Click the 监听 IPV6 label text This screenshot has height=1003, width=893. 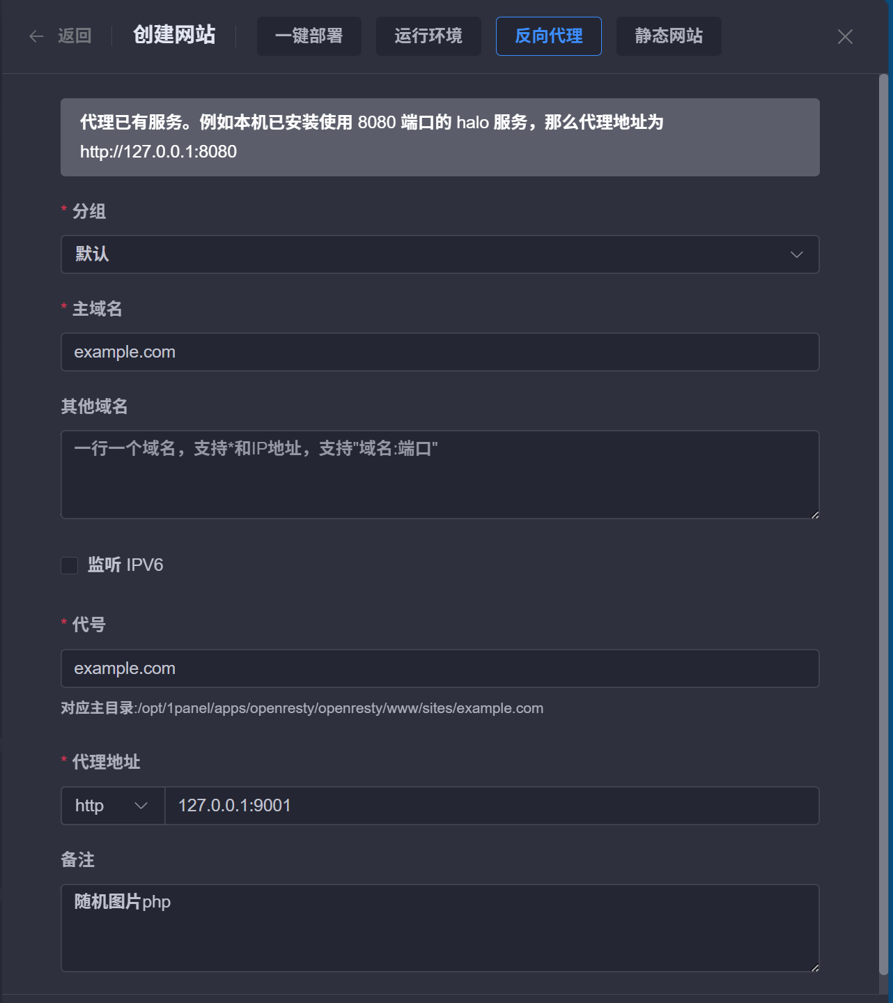coord(125,565)
